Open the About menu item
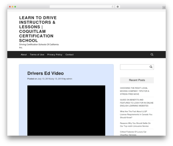The image size is (173, 146). click(x=24, y=55)
